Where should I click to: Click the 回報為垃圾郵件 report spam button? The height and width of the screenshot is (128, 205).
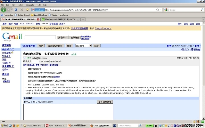[x=55, y=46]
